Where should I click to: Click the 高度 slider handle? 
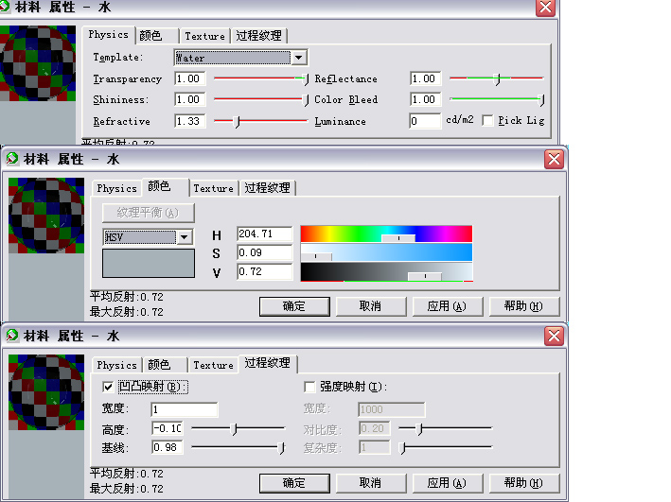coord(234,429)
